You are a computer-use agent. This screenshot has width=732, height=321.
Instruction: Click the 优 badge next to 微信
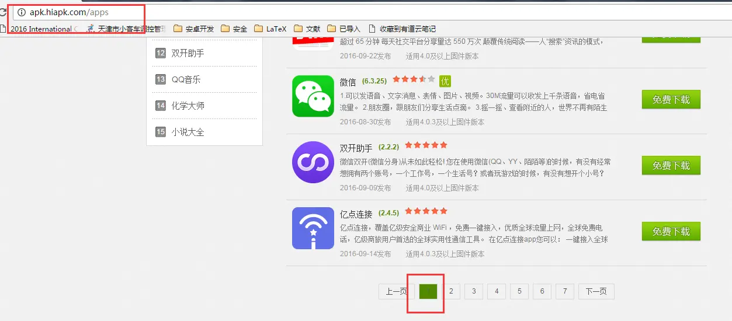[445, 81]
